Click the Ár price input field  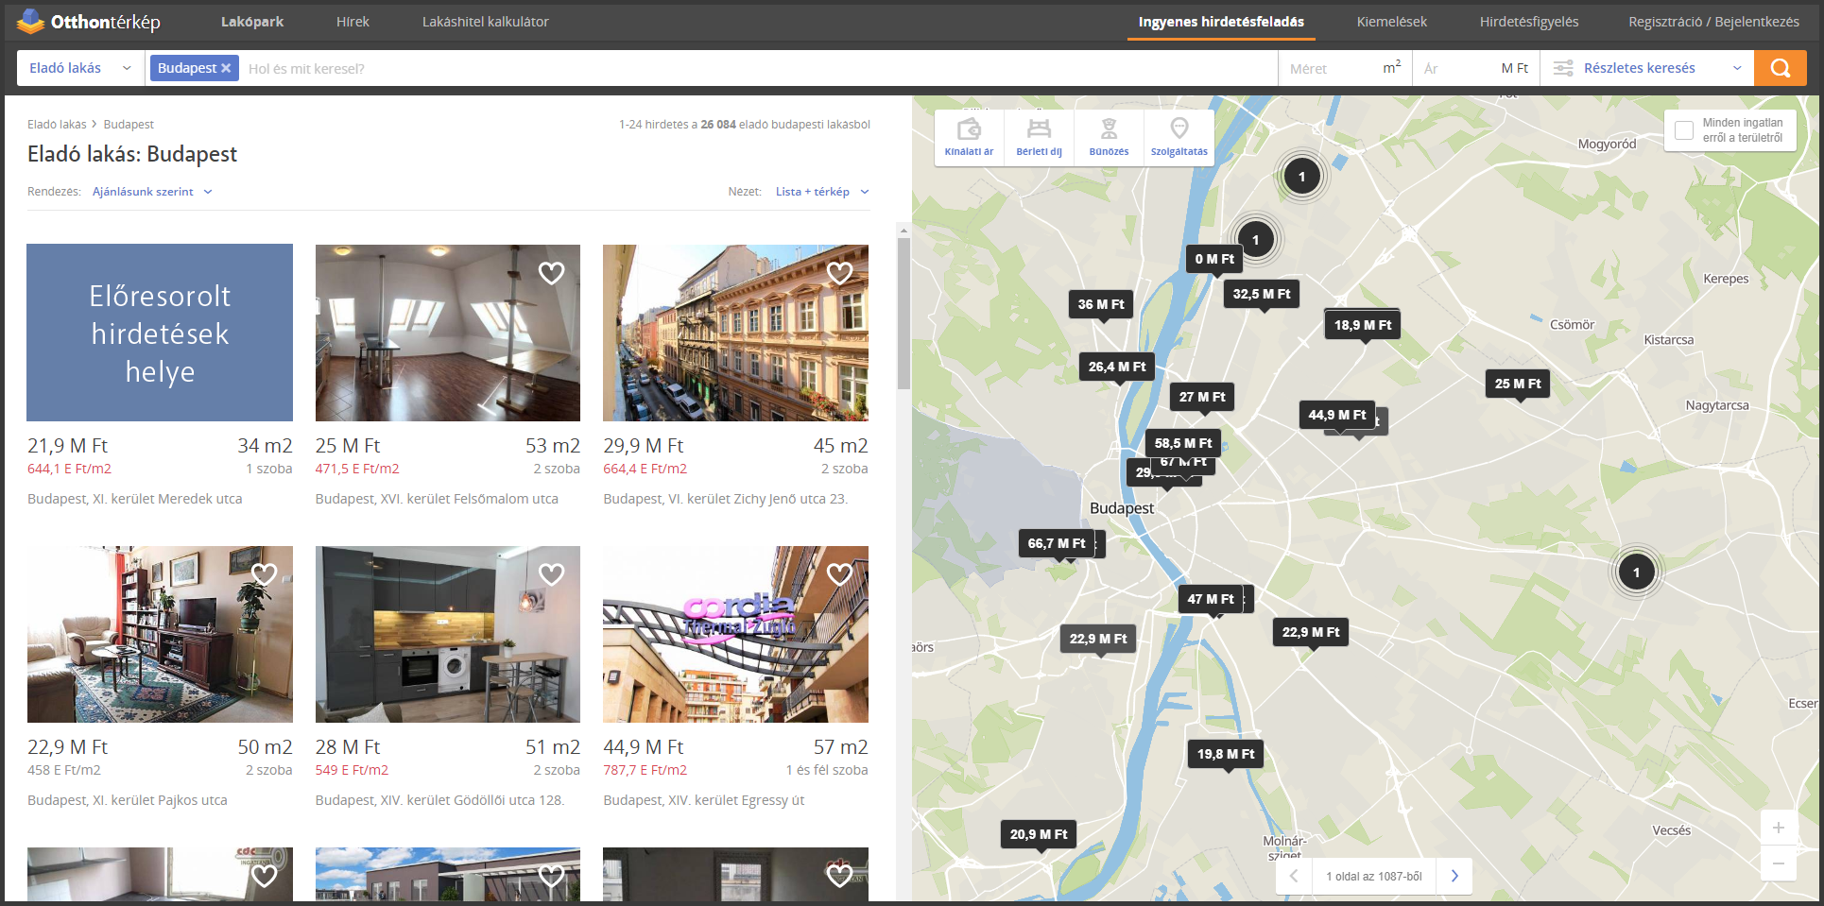click(1476, 68)
